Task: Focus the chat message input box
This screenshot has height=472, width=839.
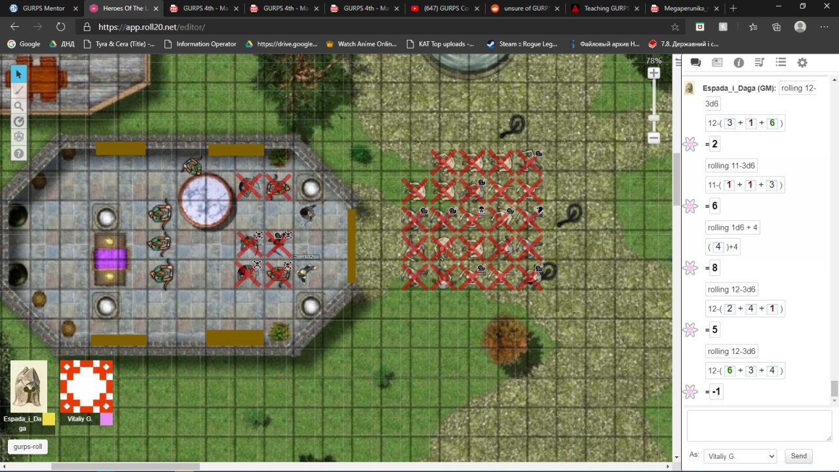Action: click(759, 426)
